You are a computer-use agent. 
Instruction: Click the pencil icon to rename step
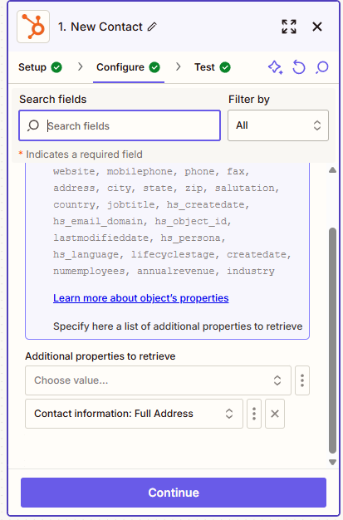152,27
